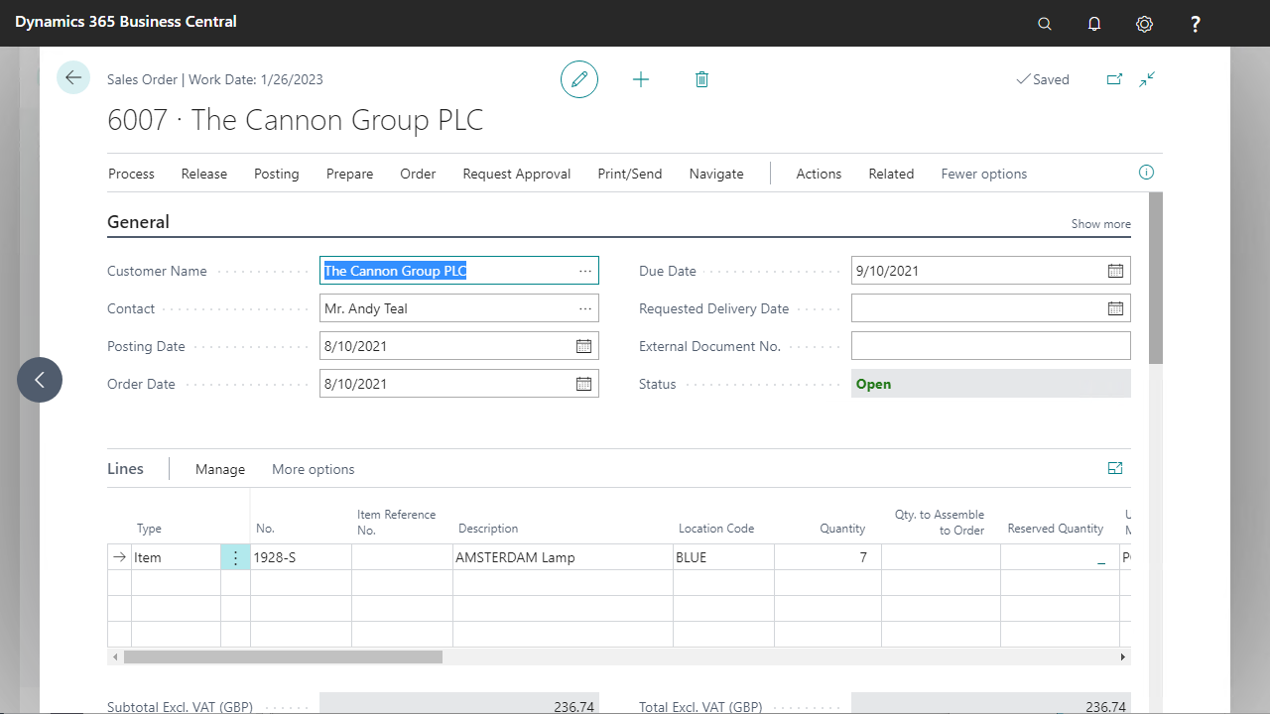The width and height of the screenshot is (1270, 714).
Task: Go to previous record with left chevron
Action: [x=40, y=380]
